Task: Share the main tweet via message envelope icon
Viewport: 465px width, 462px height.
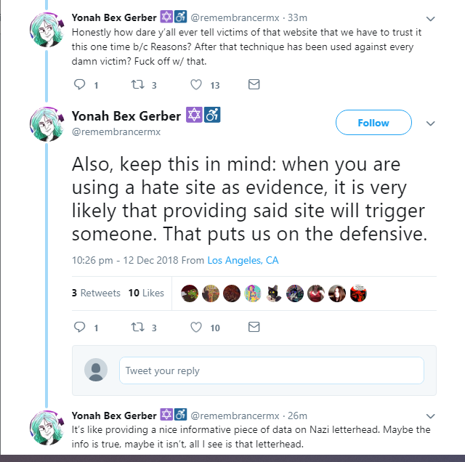Action: click(x=254, y=327)
